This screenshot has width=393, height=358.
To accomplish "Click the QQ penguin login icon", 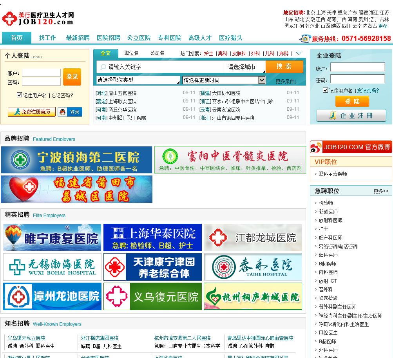I will [x=62, y=112].
